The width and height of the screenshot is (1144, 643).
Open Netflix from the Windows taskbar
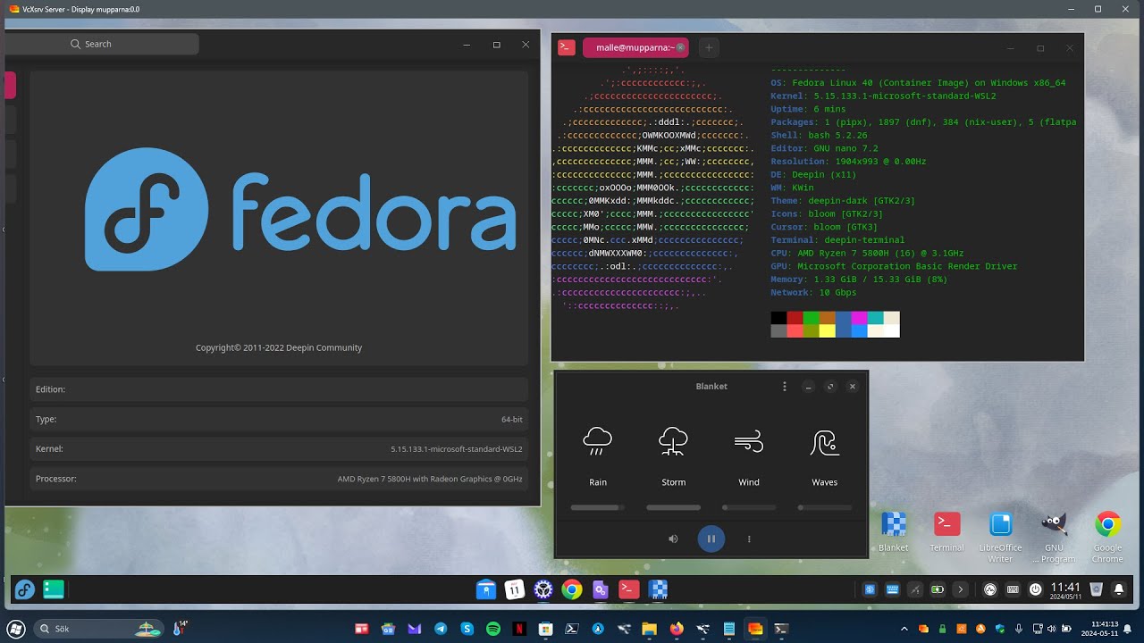(x=519, y=629)
